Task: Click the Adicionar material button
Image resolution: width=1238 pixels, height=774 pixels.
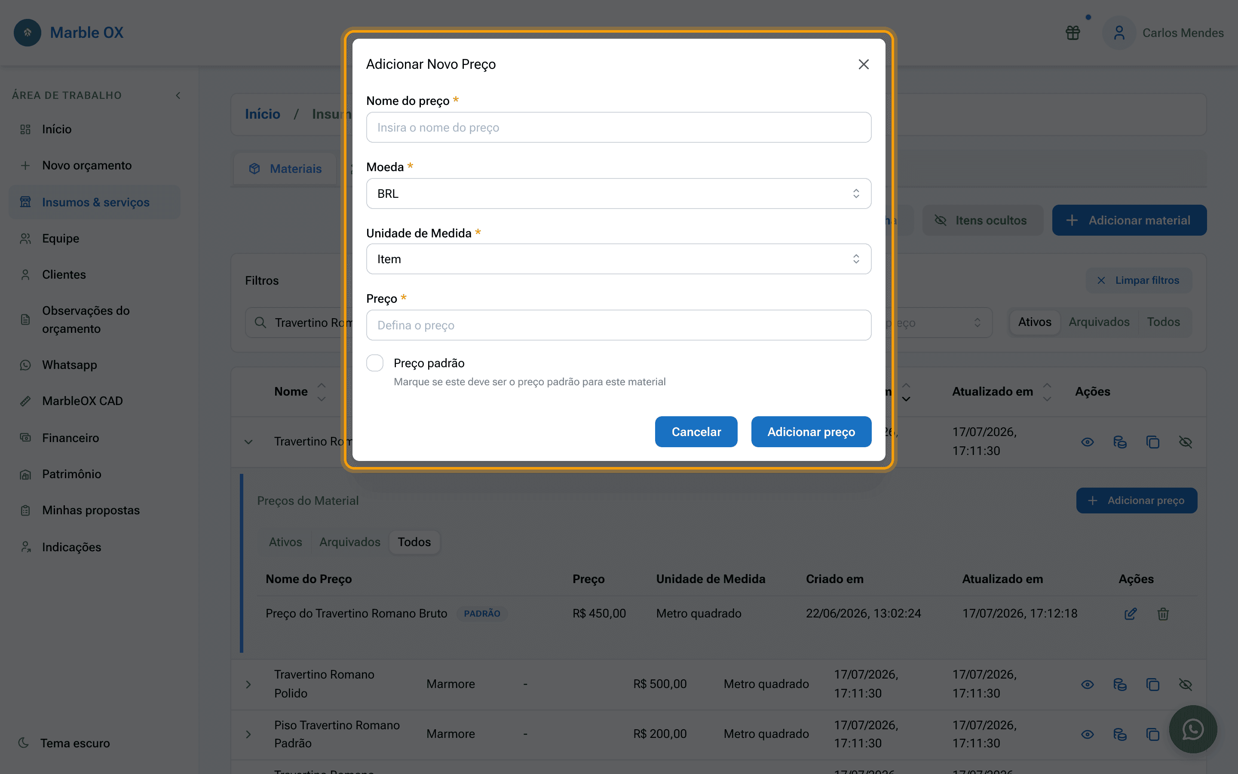Action: click(1129, 220)
